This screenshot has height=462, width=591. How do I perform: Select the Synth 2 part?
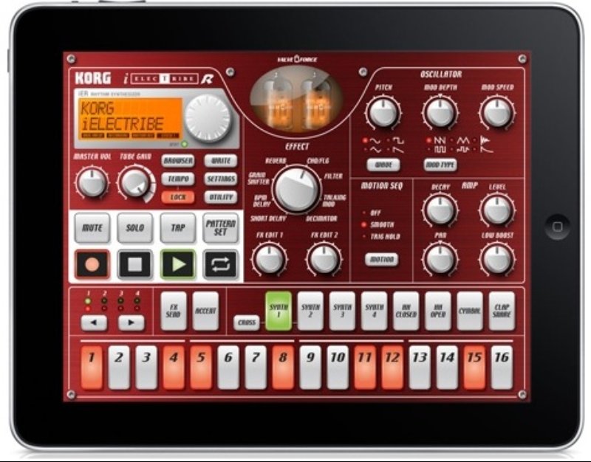pyautogui.click(x=310, y=311)
